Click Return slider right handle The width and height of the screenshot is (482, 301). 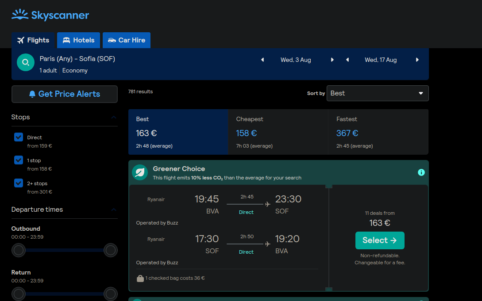(110, 294)
